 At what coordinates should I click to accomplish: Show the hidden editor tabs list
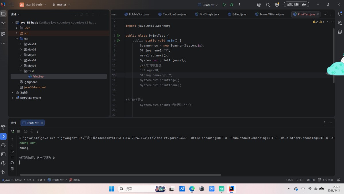pyautogui.click(x=325, y=14)
